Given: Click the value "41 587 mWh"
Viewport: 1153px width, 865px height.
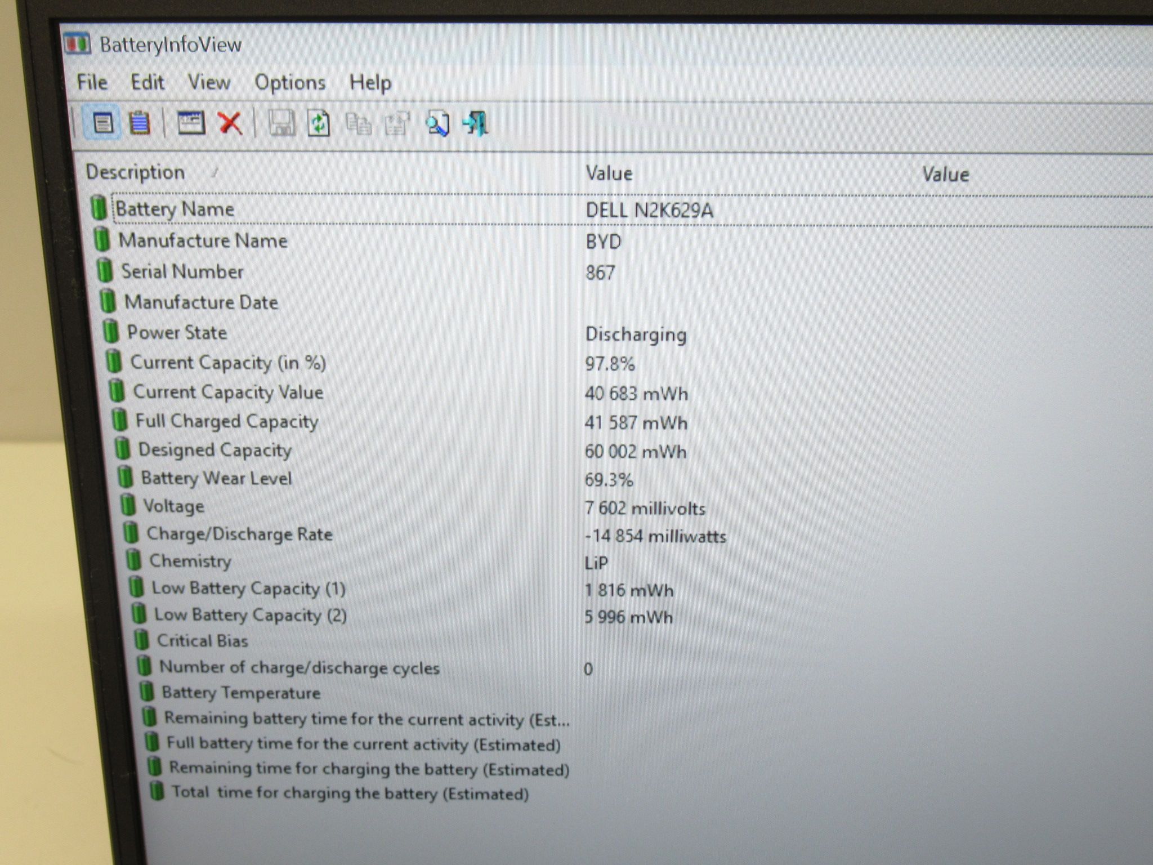Looking at the screenshot, I should [636, 422].
